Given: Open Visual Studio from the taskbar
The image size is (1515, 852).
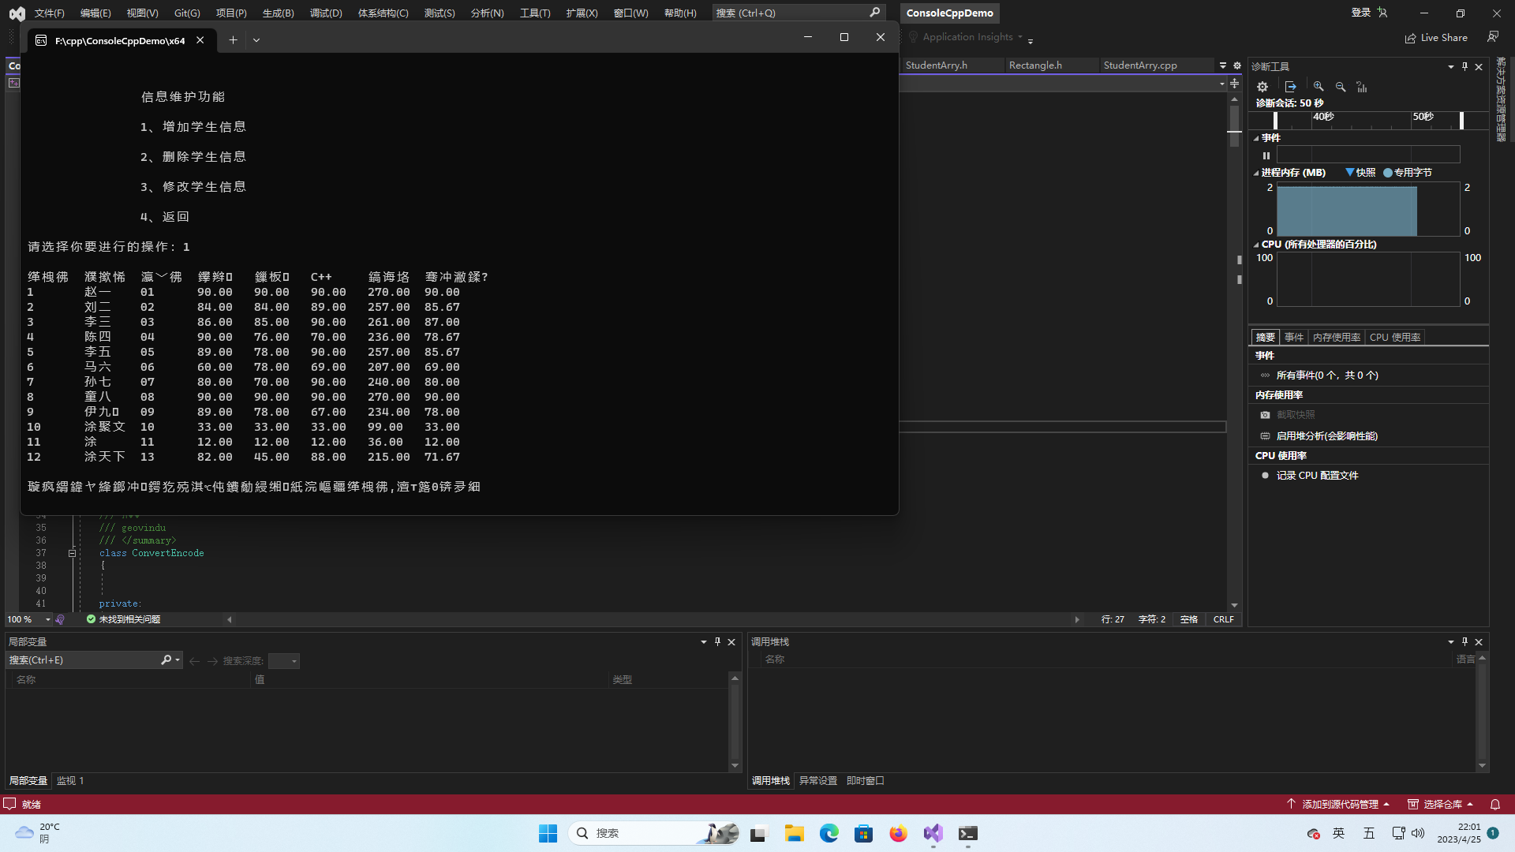Looking at the screenshot, I should (x=933, y=833).
